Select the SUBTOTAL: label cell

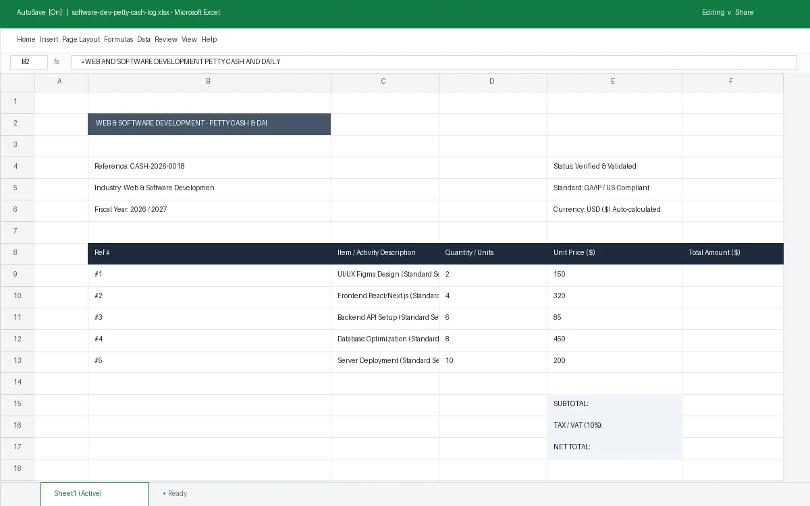pyautogui.click(x=614, y=404)
